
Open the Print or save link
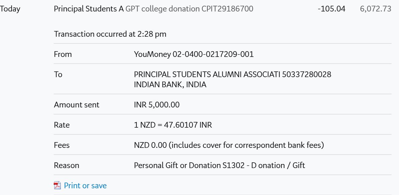85,186
